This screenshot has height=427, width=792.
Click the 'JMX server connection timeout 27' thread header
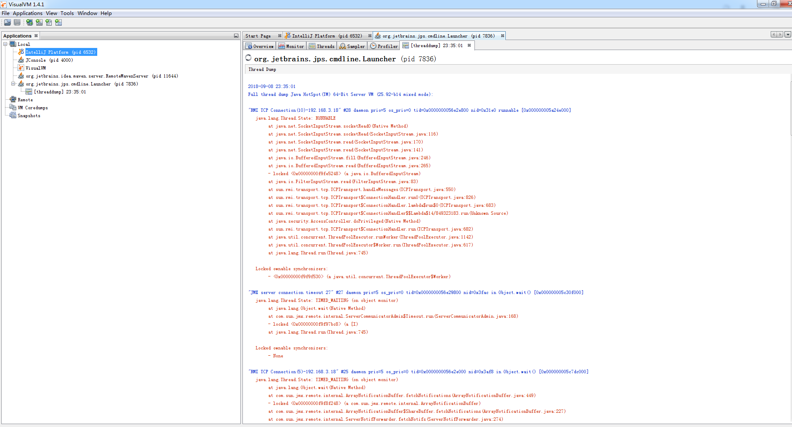[x=416, y=292]
